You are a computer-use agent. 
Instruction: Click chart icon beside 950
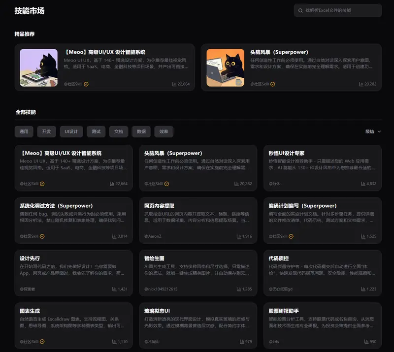[x=366, y=342]
